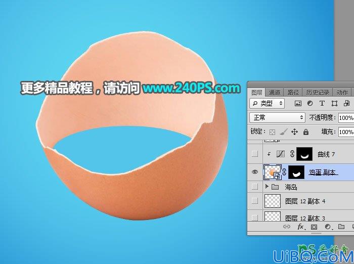This screenshot has height=264, width=354.
Task: Switch to the 图层 (Layers) tab
Action: point(257,93)
